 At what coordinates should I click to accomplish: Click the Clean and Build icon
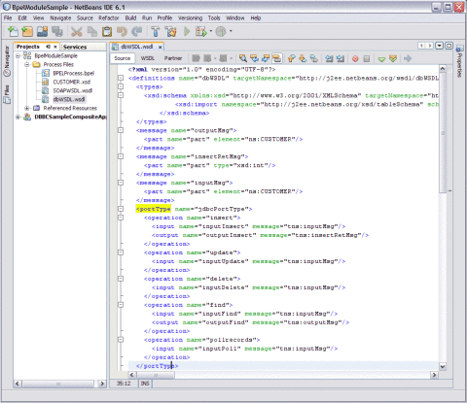pyautogui.click(x=170, y=31)
